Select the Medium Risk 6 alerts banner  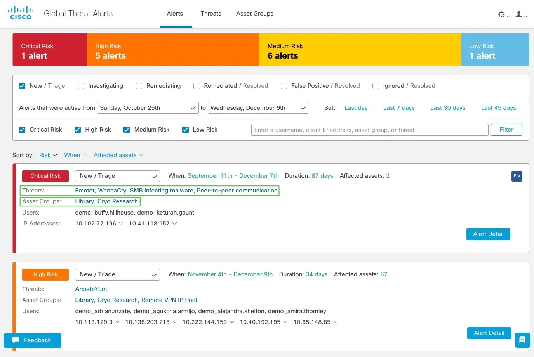pos(360,50)
